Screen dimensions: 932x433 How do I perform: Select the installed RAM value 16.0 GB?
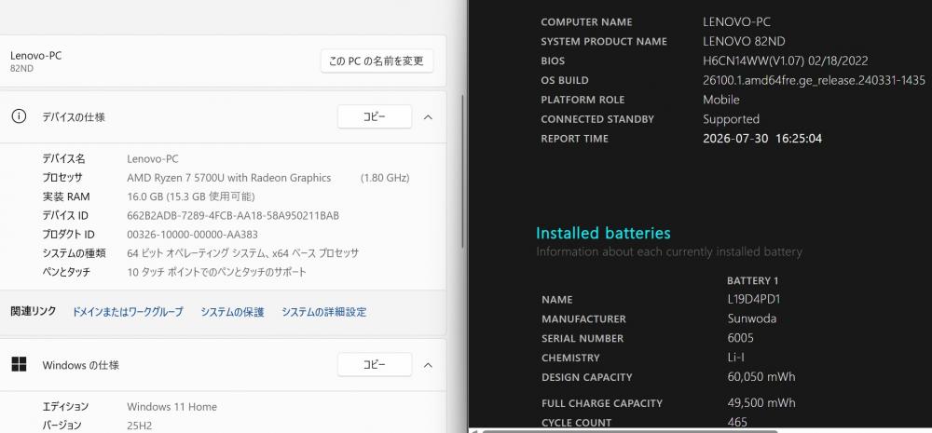(x=191, y=196)
